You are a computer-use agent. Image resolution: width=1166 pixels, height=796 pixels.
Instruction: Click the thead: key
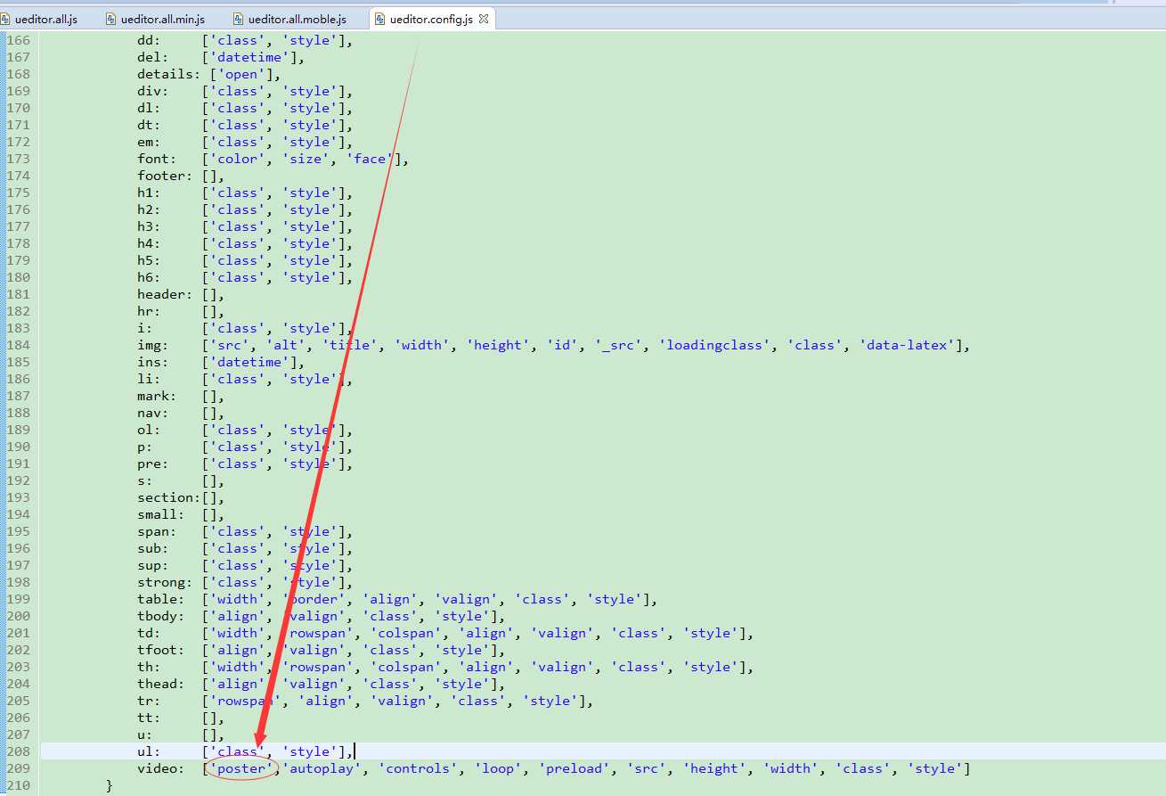[x=161, y=684]
